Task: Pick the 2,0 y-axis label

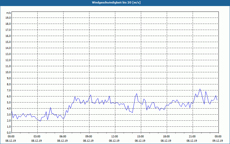Action: pyautogui.click(x=9, y=120)
